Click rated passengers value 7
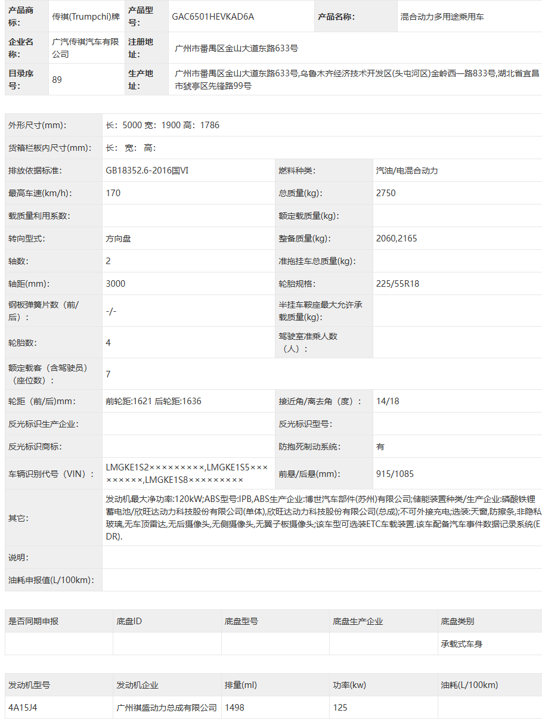Image resolution: width=542 pixels, height=719 pixels. coord(108,374)
